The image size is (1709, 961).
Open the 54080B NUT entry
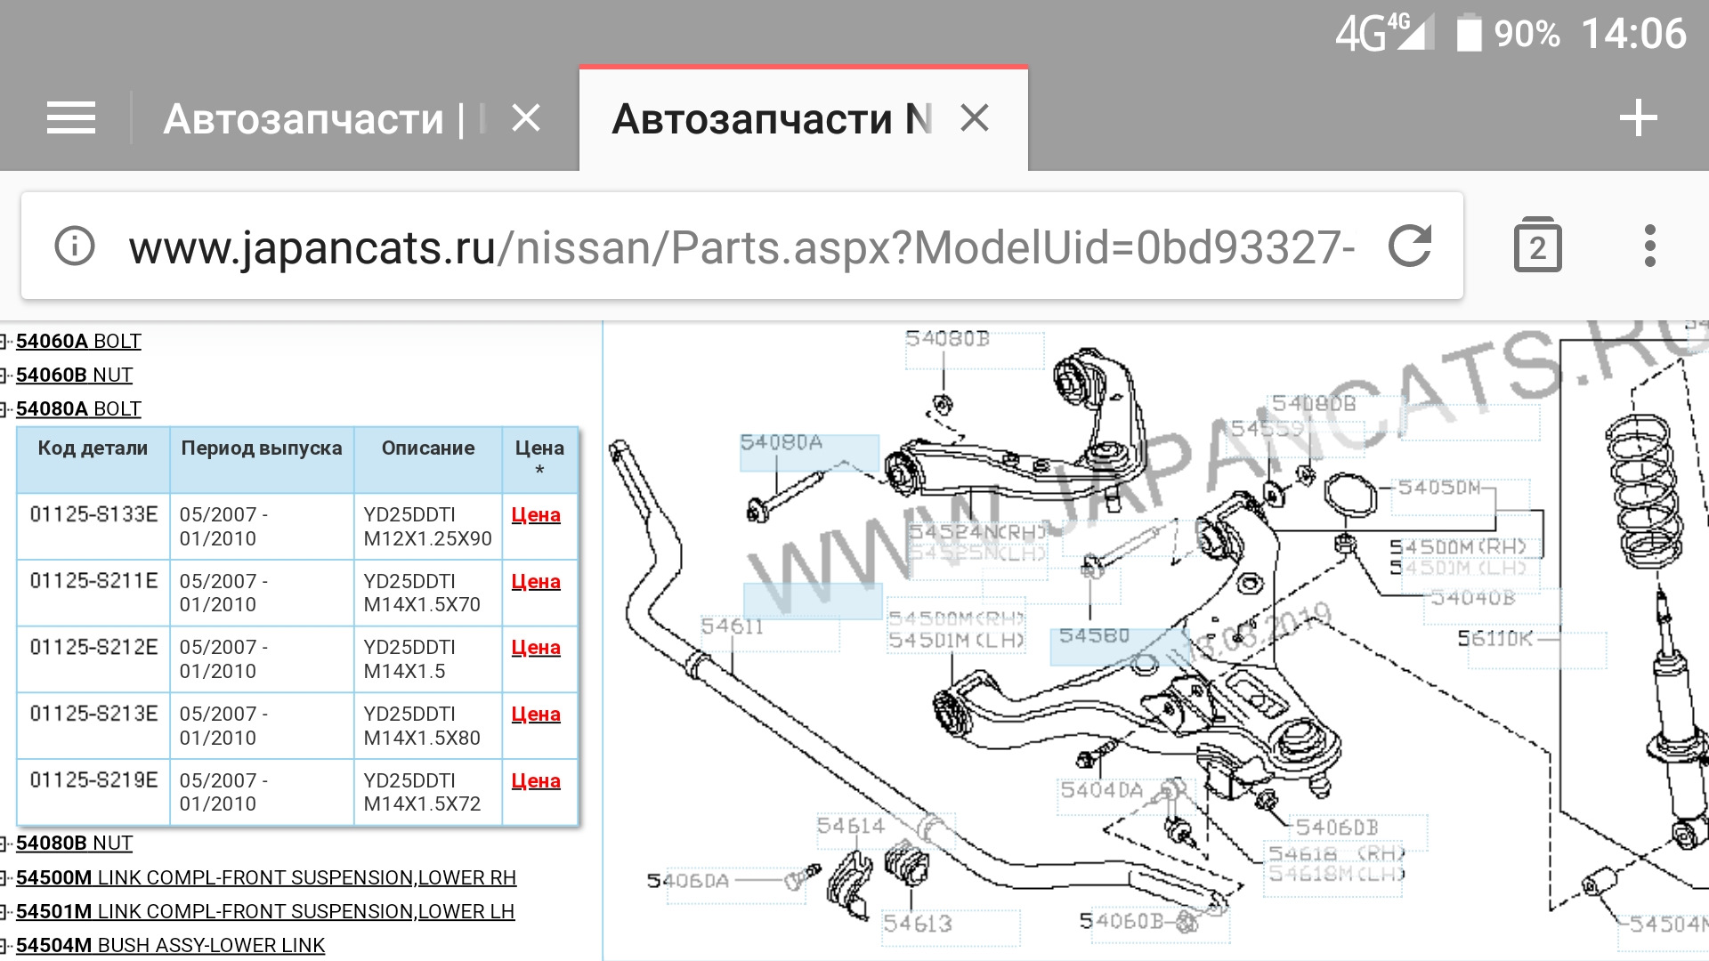point(74,843)
